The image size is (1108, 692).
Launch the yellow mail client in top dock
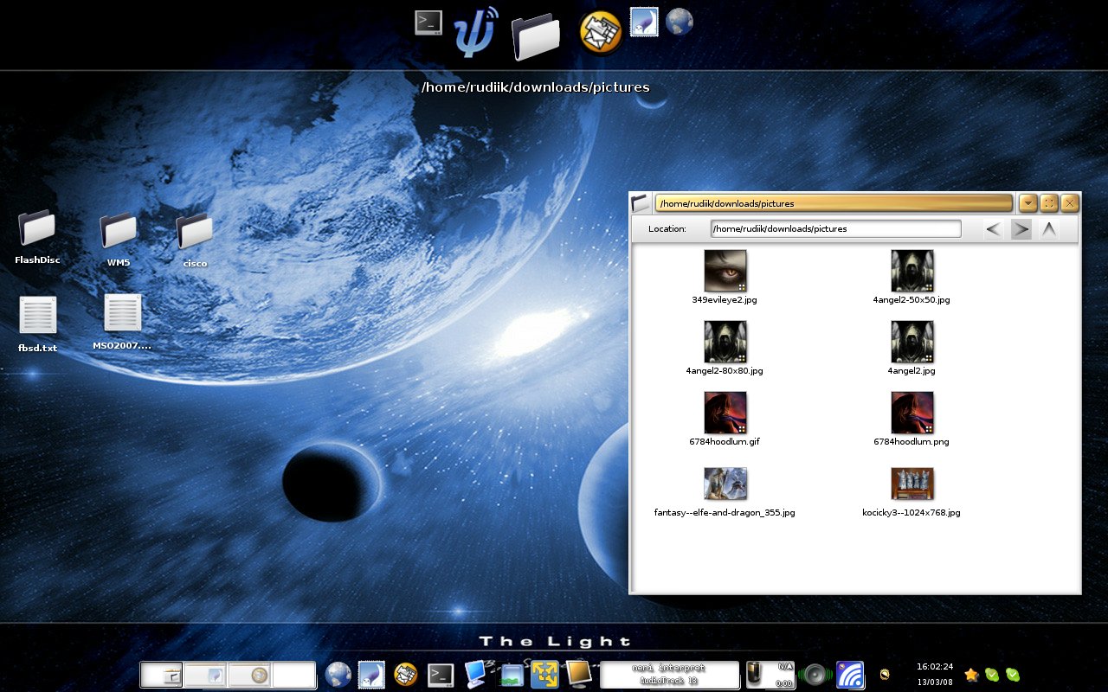(601, 33)
